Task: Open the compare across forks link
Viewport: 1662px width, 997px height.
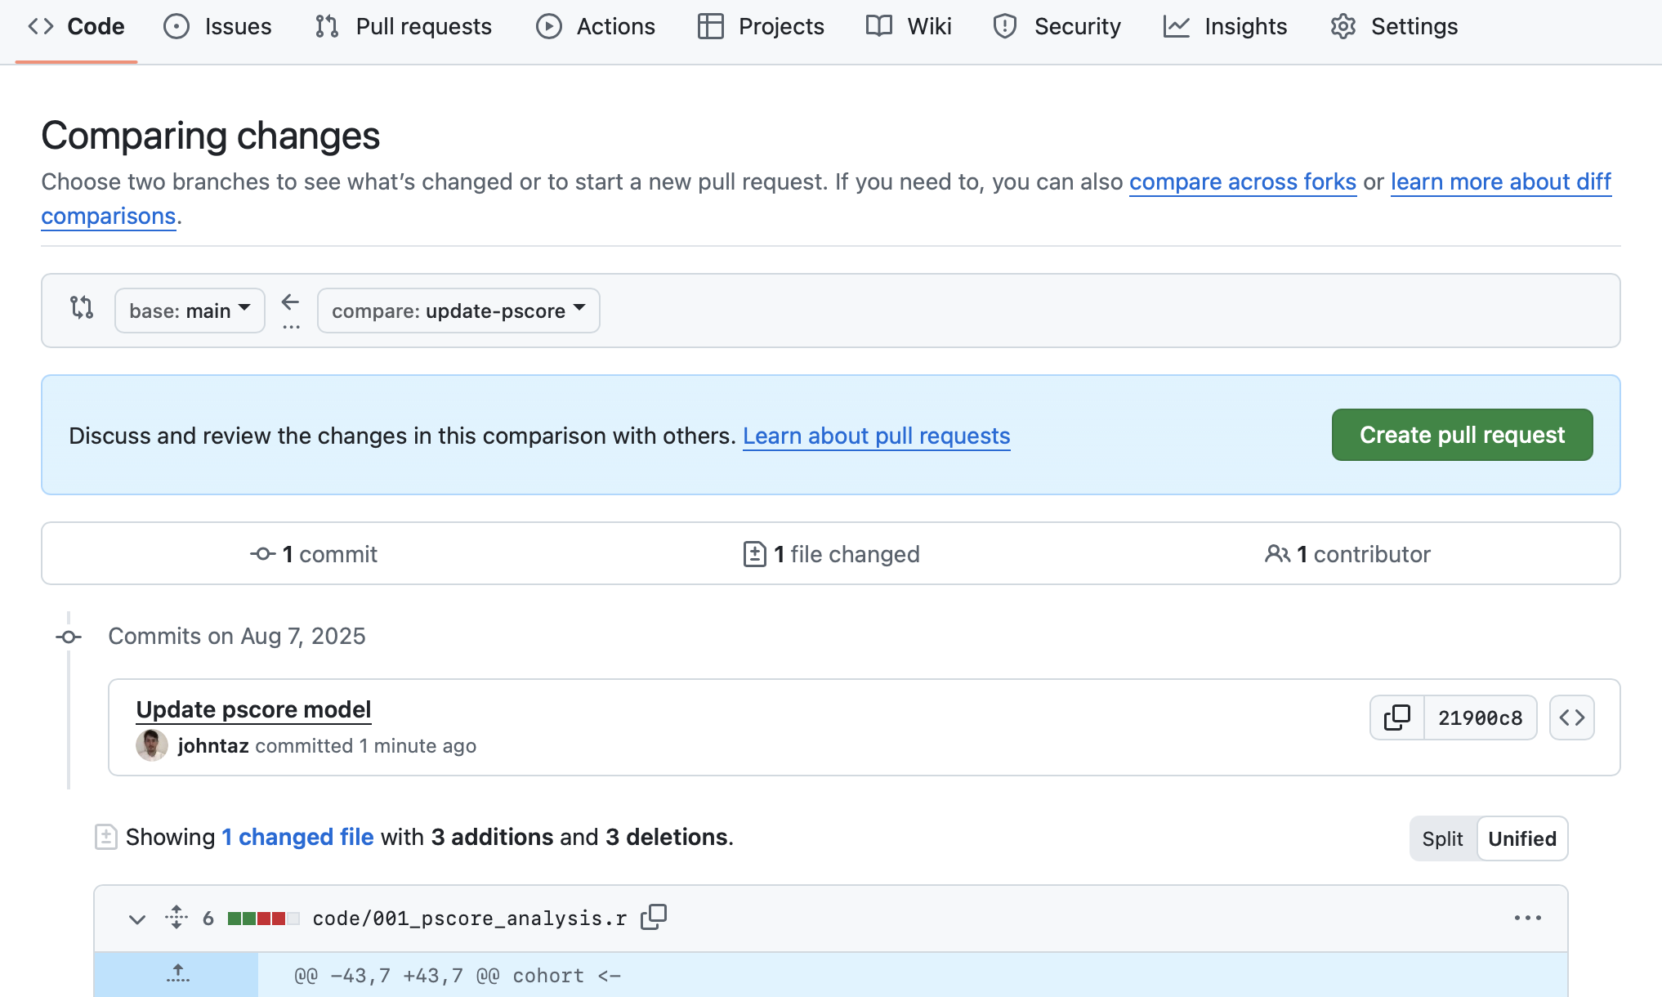Action: pos(1242,181)
